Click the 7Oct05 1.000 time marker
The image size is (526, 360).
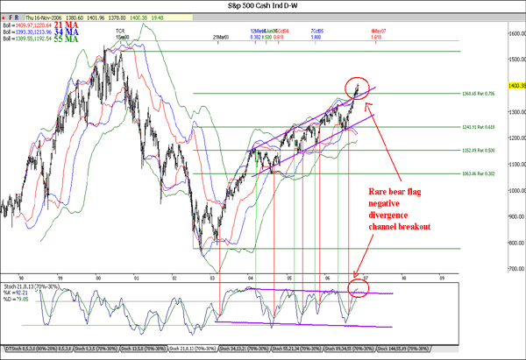(317, 34)
